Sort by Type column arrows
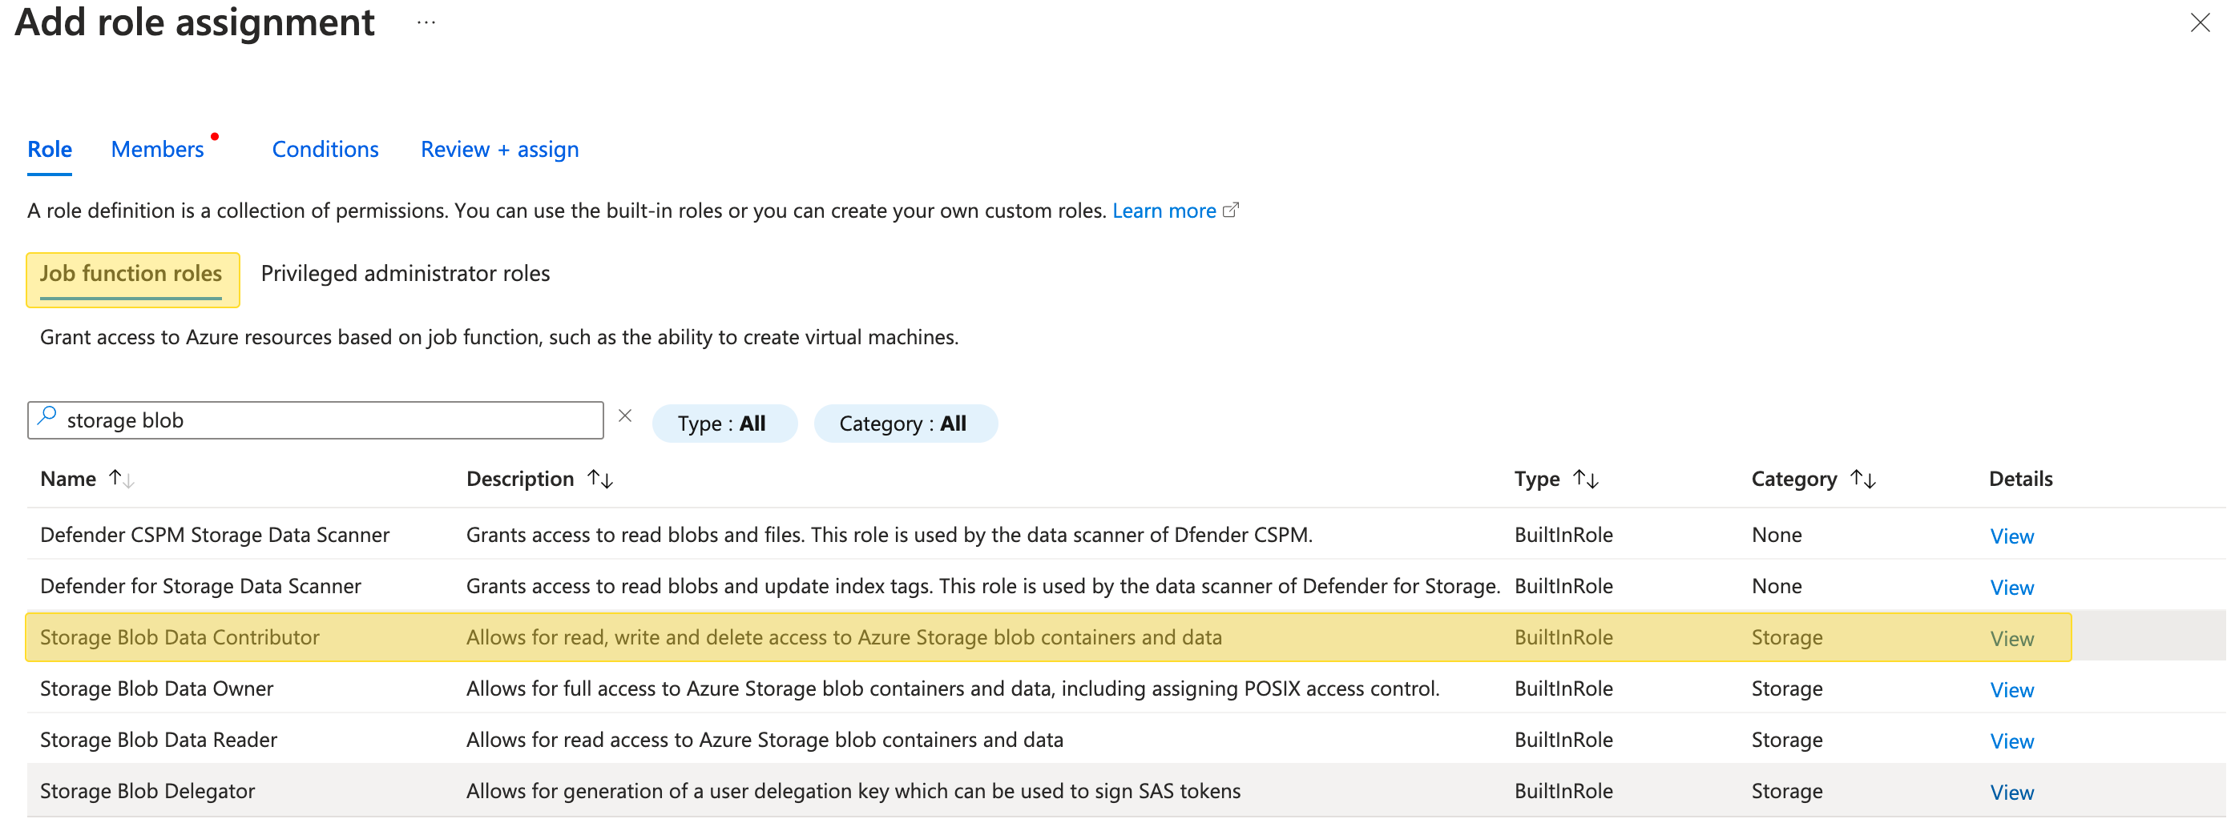2239x831 pixels. tap(1585, 479)
